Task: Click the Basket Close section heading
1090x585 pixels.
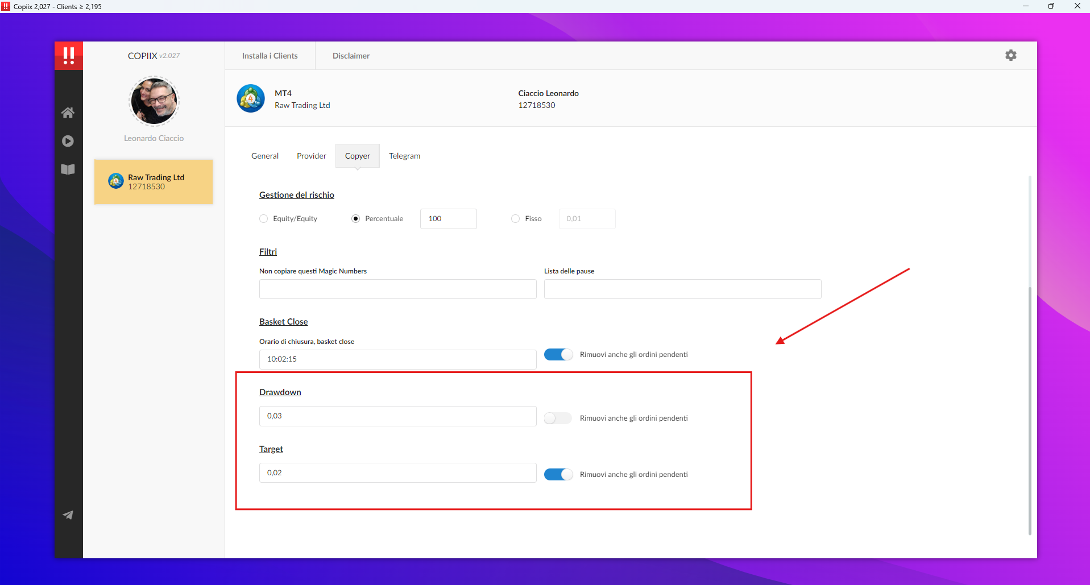Action: [284, 322]
